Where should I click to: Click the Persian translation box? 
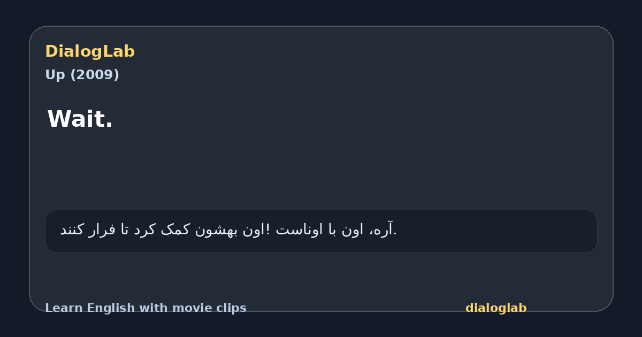click(x=321, y=231)
